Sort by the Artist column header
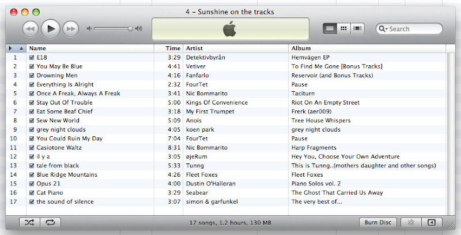This screenshot has width=461, height=235. point(236,49)
